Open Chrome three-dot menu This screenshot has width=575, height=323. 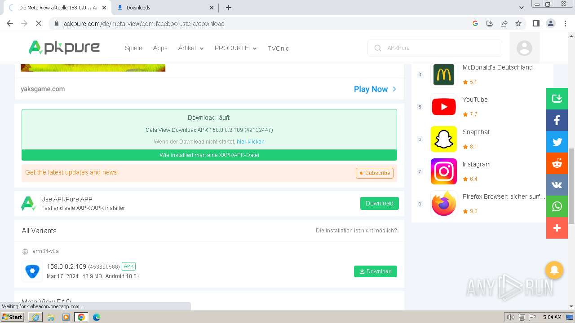tap(565, 24)
